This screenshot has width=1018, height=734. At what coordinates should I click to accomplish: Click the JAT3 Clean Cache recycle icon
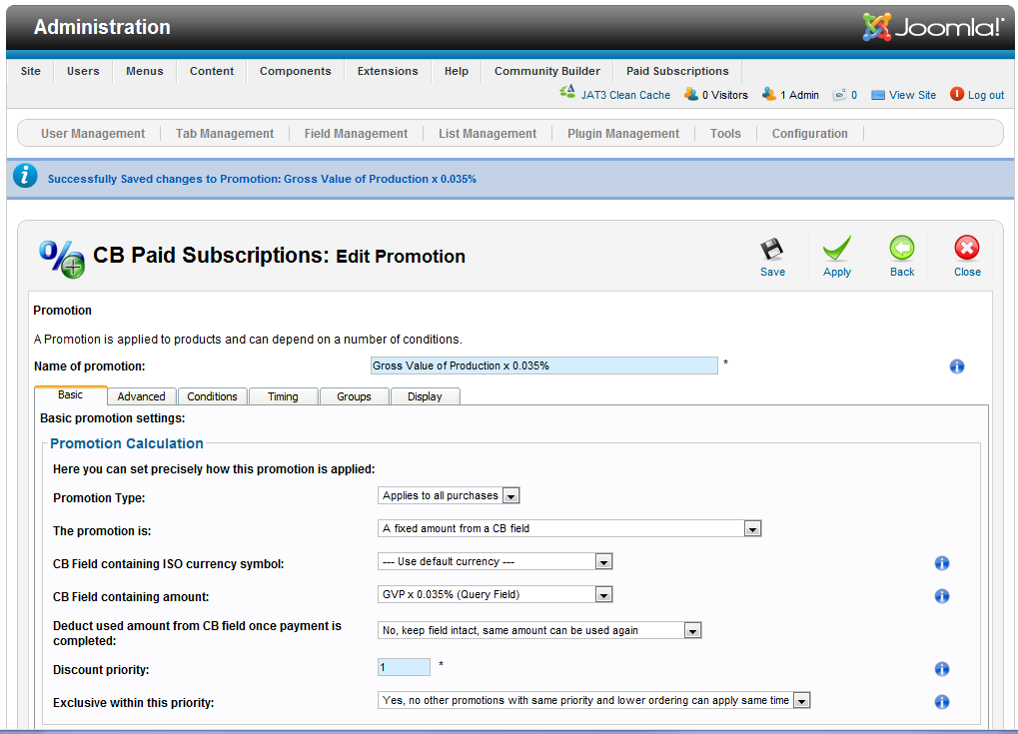(x=567, y=92)
